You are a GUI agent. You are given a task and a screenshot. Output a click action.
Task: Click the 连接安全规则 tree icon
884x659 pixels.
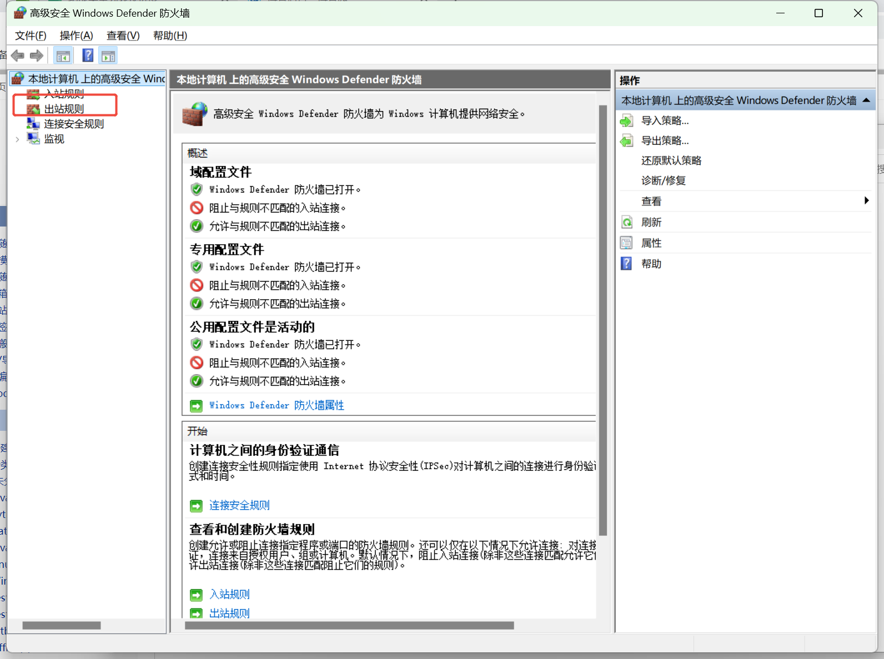click(x=33, y=124)
